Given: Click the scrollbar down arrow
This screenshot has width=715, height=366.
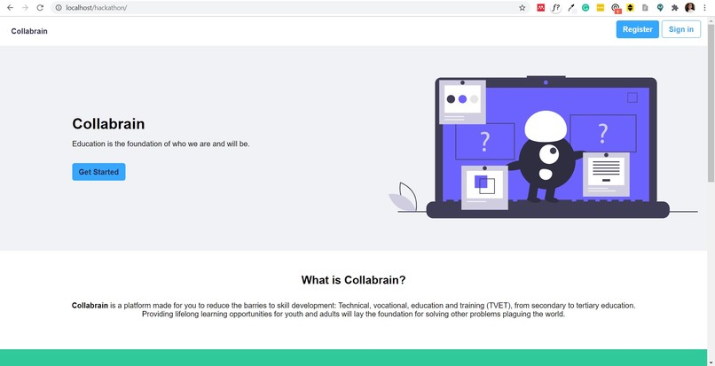Looking at the screenshot, I should coord(711,362).
